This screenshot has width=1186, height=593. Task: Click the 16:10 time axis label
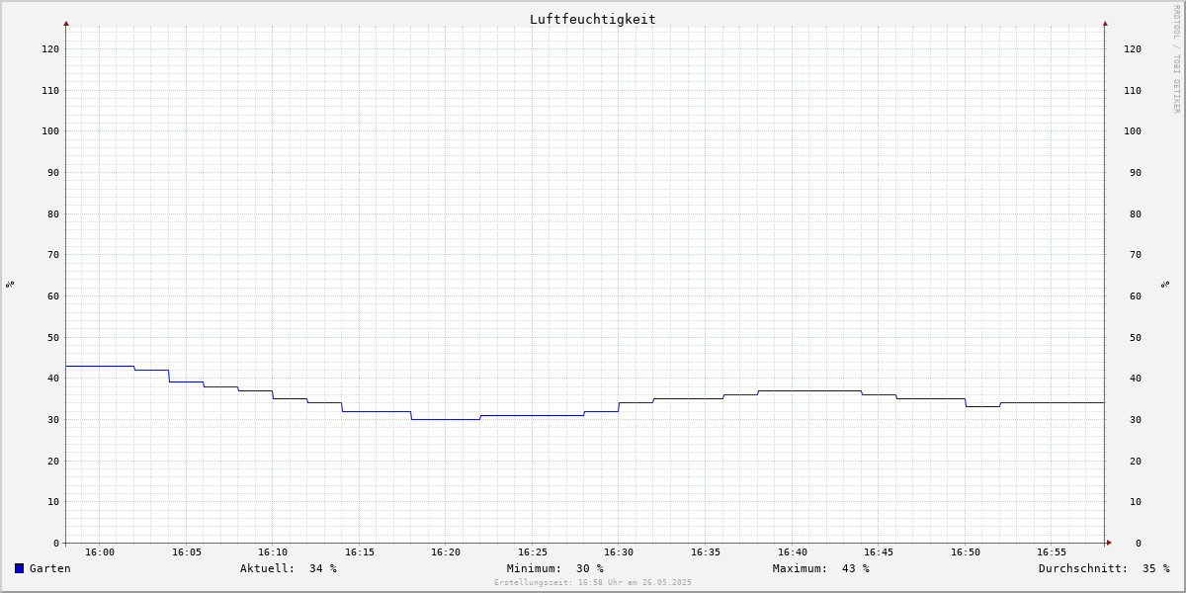click(273, 552)
